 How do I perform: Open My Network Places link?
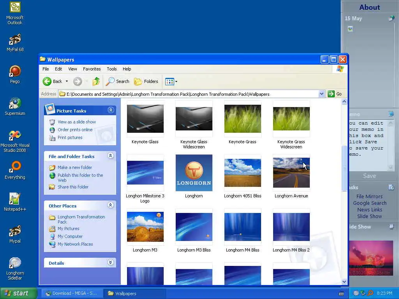75,244
